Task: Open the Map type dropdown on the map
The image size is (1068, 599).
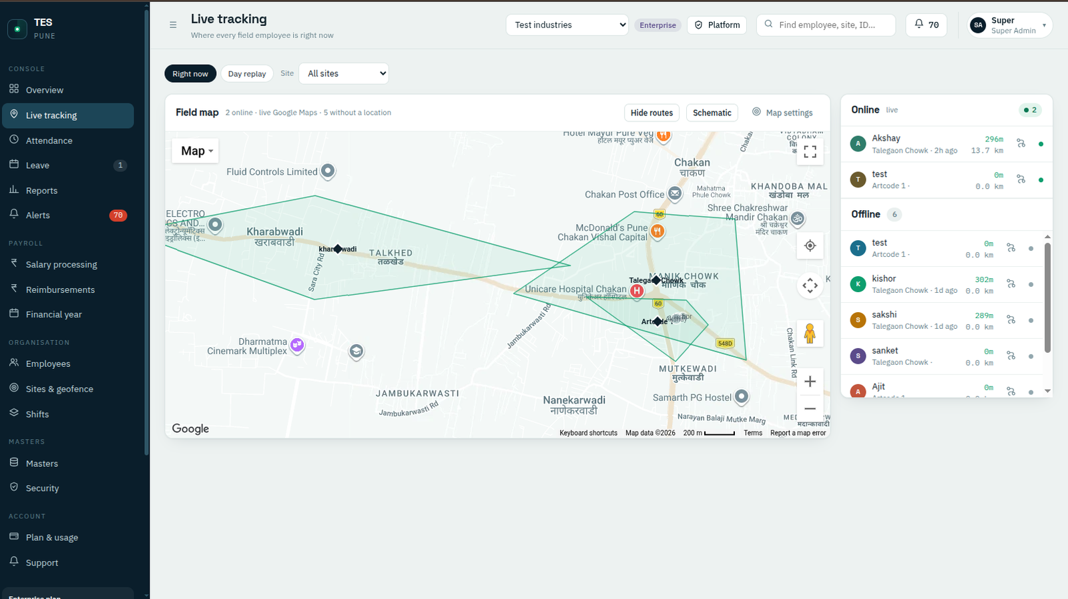Action: point(196,151)
